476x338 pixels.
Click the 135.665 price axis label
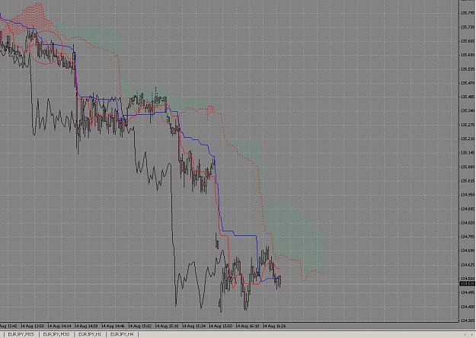(x=468, y=41)
